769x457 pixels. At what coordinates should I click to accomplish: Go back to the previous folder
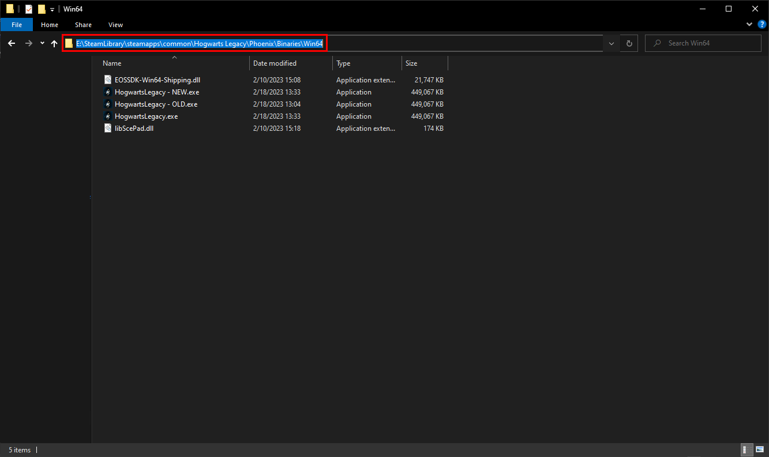(12, 43)
